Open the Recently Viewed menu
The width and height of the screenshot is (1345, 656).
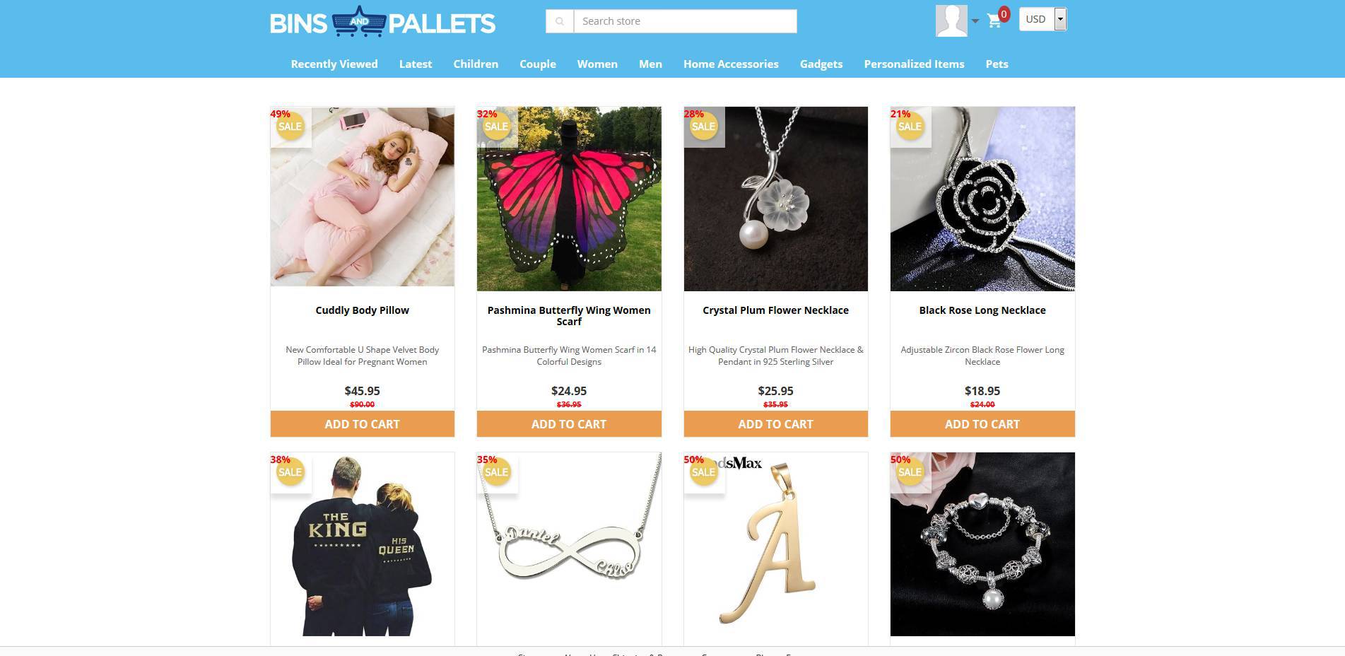coord(334,64)
